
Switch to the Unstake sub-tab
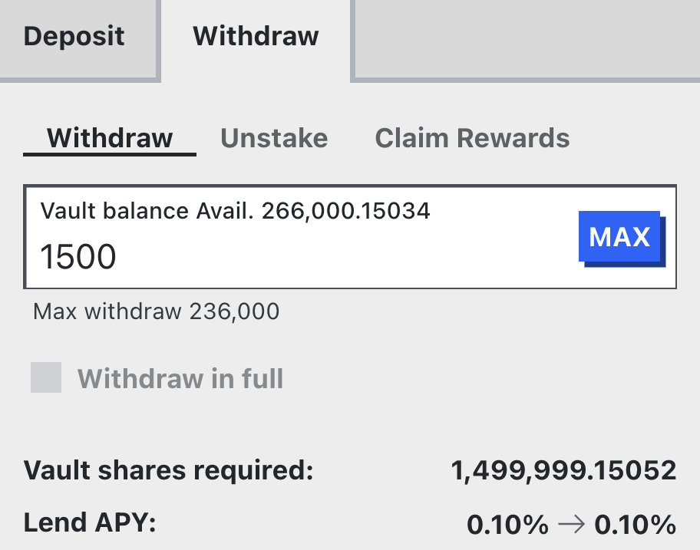(x=274, y=138)
